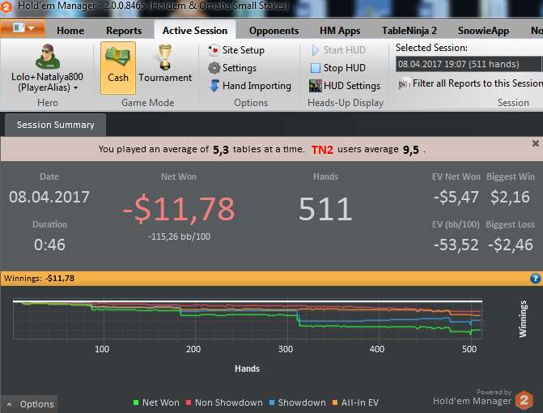Toggle the All-In EV orange legend

click(355, 402)
